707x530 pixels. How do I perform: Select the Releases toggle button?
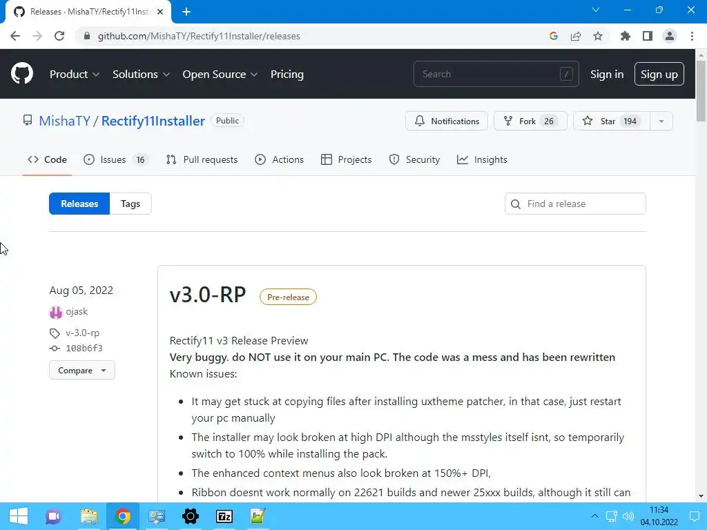coord(79,204)
